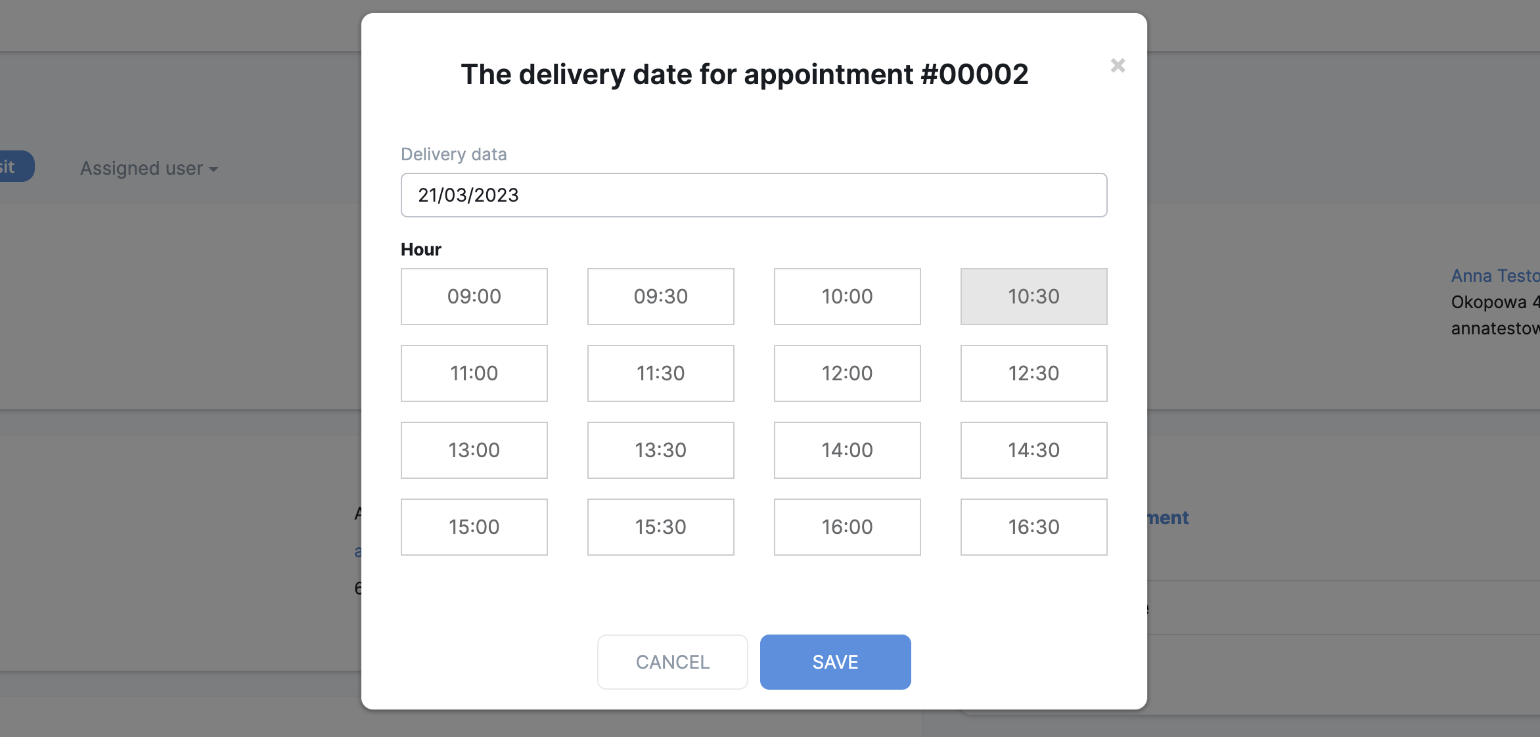Pick the 10:00 hour option
Viewport: 1540px width, 737px height.
point(847,296)
